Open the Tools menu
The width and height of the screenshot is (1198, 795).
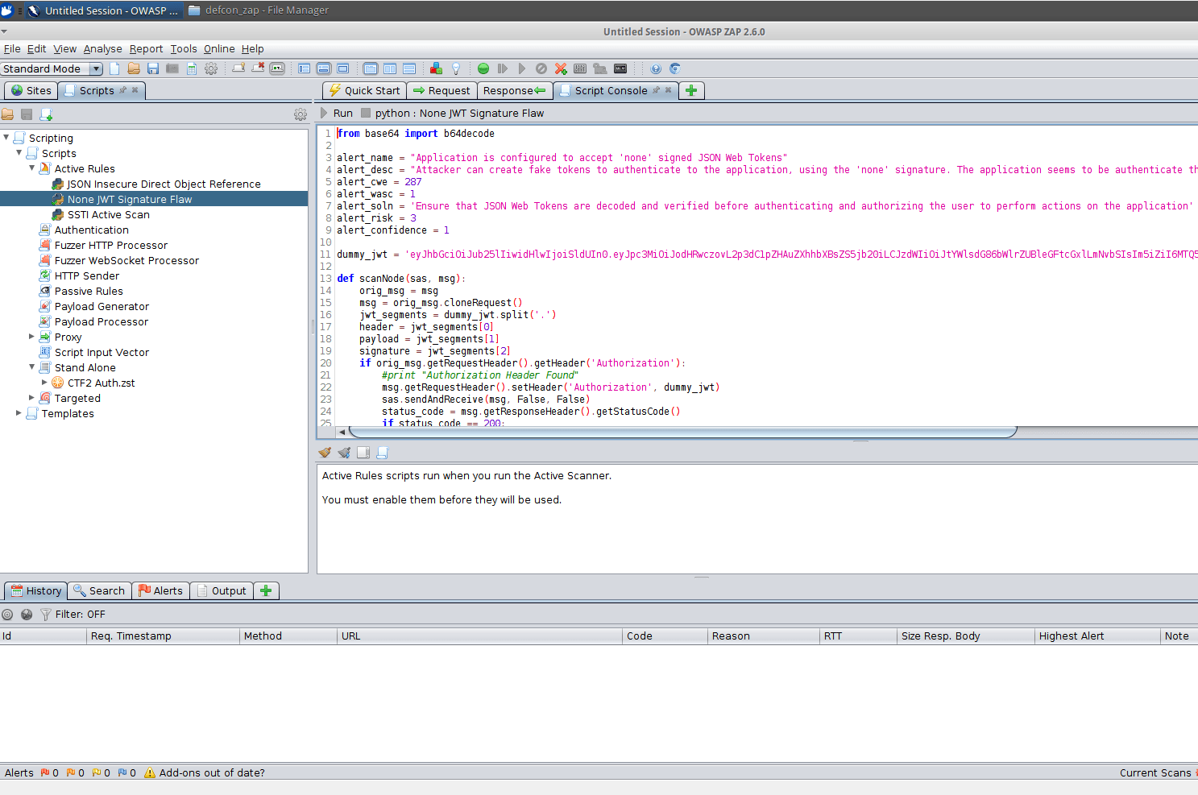[184, 49]
